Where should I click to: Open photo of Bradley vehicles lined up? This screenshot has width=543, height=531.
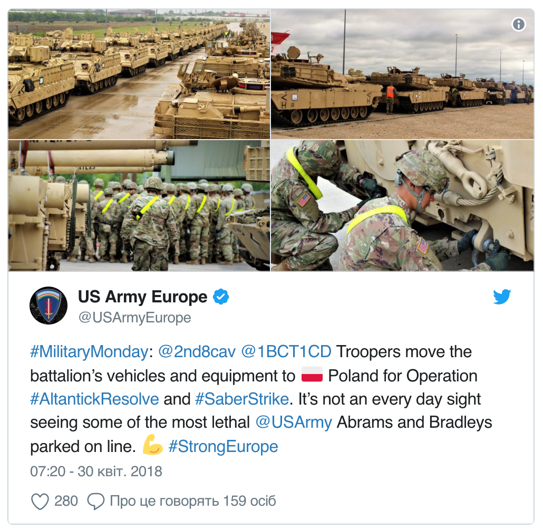139,74
